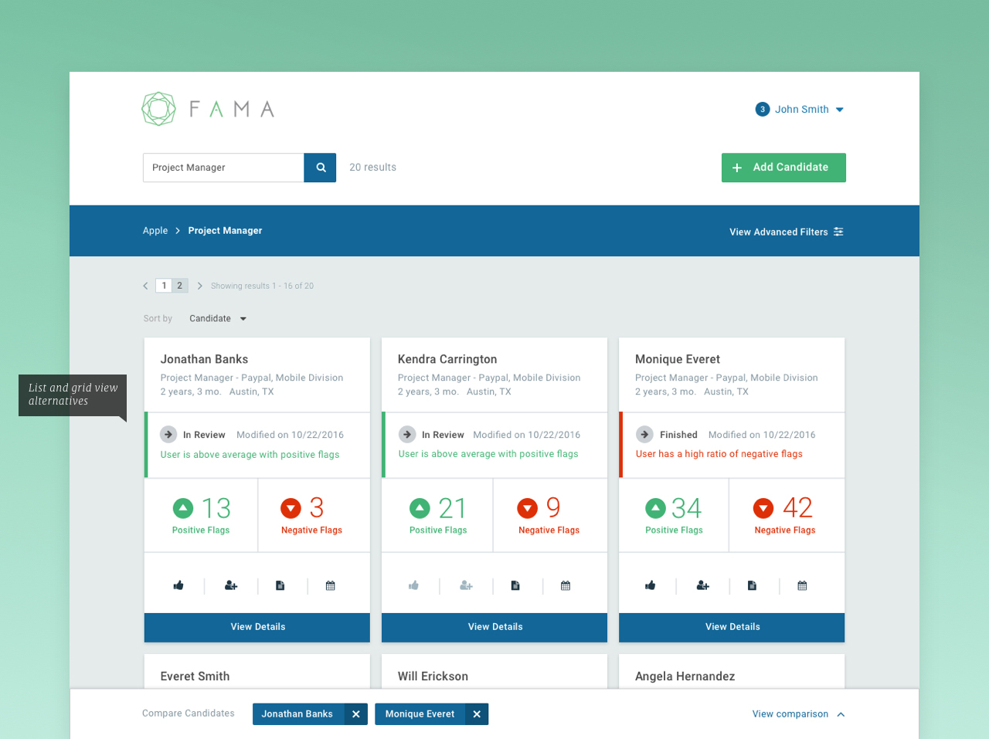Click calendar icon on Kendra Carrington card
The width and height of the screenshot is (989, 739).
pos(566,586)
